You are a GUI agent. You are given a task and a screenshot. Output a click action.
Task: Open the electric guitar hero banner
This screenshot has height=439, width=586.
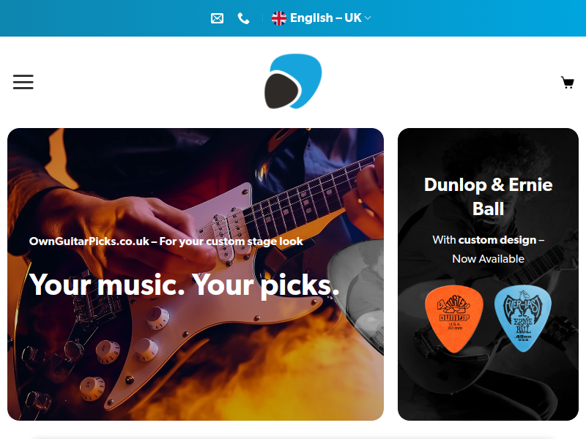click(196, 274)
